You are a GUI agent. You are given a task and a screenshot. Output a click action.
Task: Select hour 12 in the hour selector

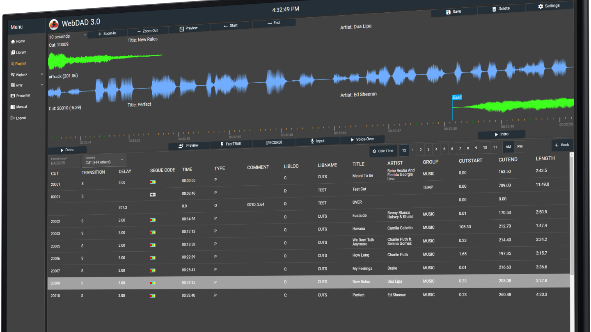point(404,150)
